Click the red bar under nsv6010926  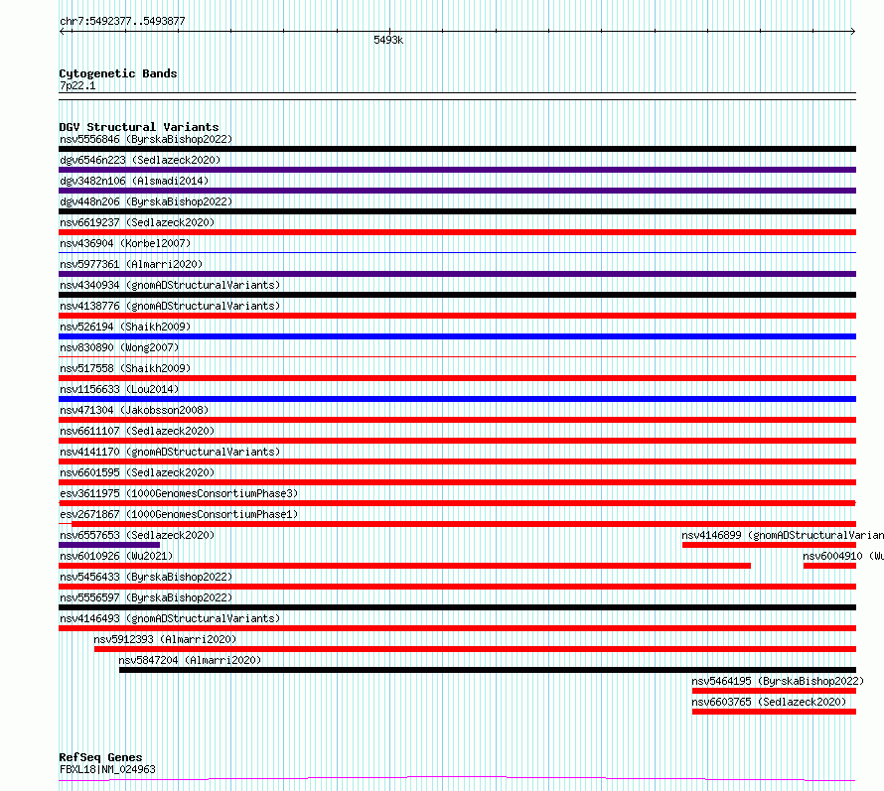pos(405,566)
